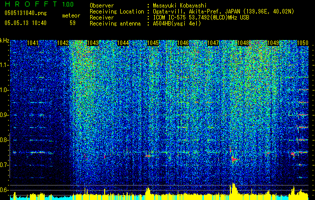Viewport: 315px width, 200px height.
Task: Click observer name Masayuki Kobayashi
Action: (180, 5)
